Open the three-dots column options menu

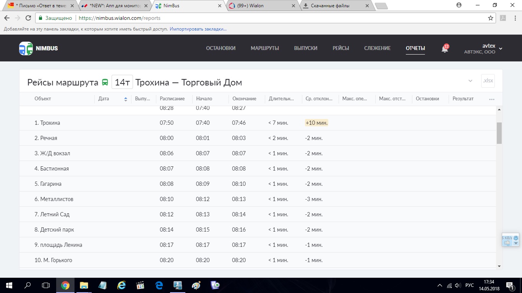tap(491, 99)
